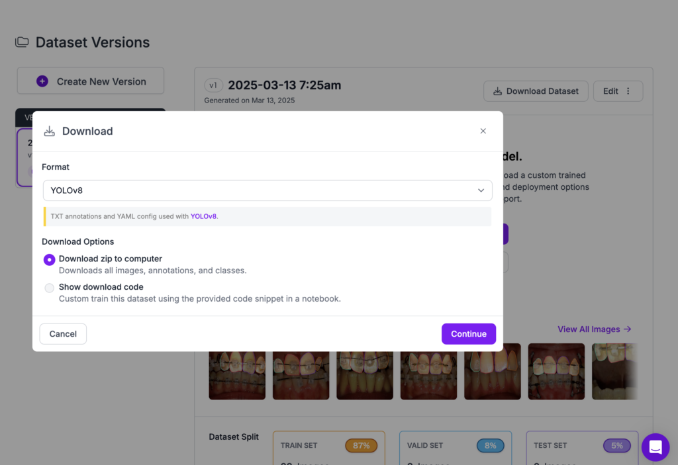Close the Download dialog with X

483,131
